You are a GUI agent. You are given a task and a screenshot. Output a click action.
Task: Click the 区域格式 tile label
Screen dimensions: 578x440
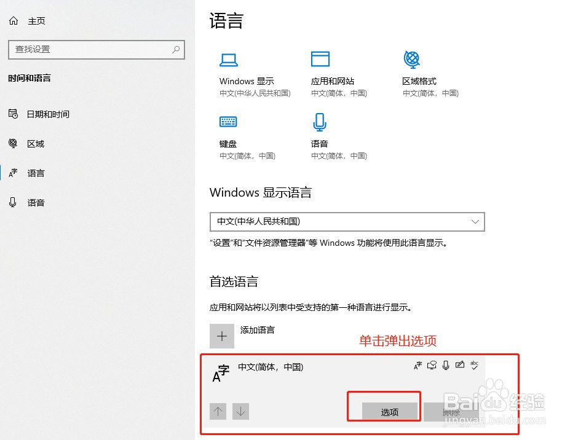pos(419,81)
